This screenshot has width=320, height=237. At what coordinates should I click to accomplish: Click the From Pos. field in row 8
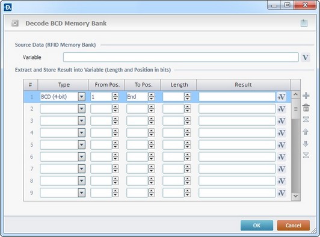click(102, 181)
